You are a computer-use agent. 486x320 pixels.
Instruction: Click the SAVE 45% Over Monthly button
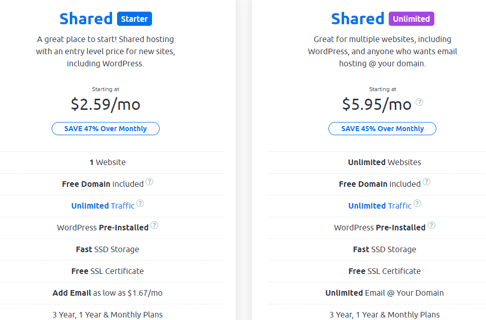pos(382,129)
